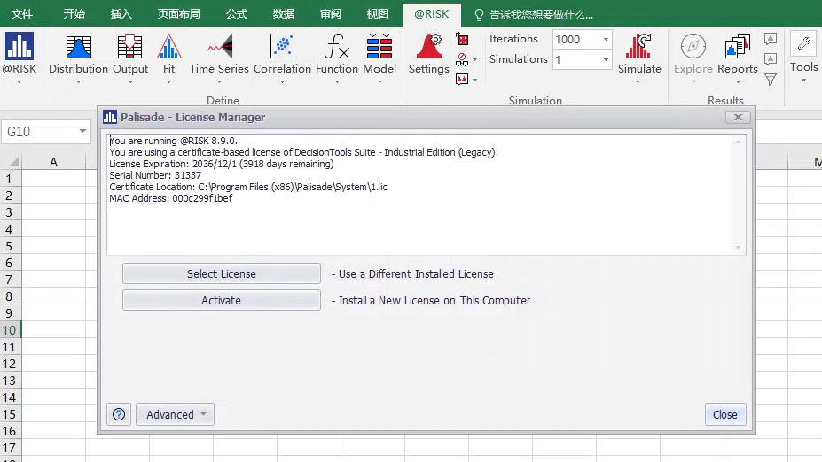Select column A header
Image resolution: width=822 pixels, height=462 pixels.
pyautogui.click(x=53, y=162)
